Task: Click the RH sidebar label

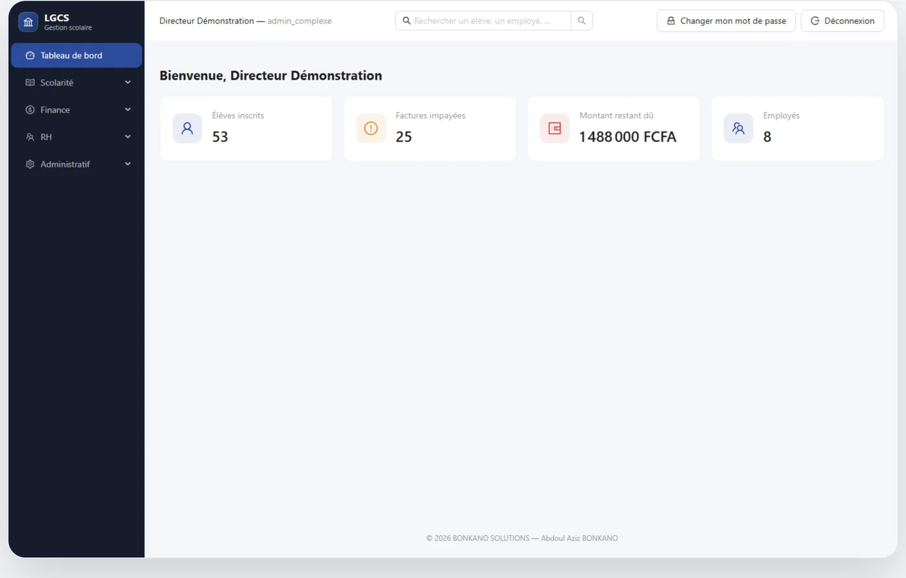Action: [46, 137]
